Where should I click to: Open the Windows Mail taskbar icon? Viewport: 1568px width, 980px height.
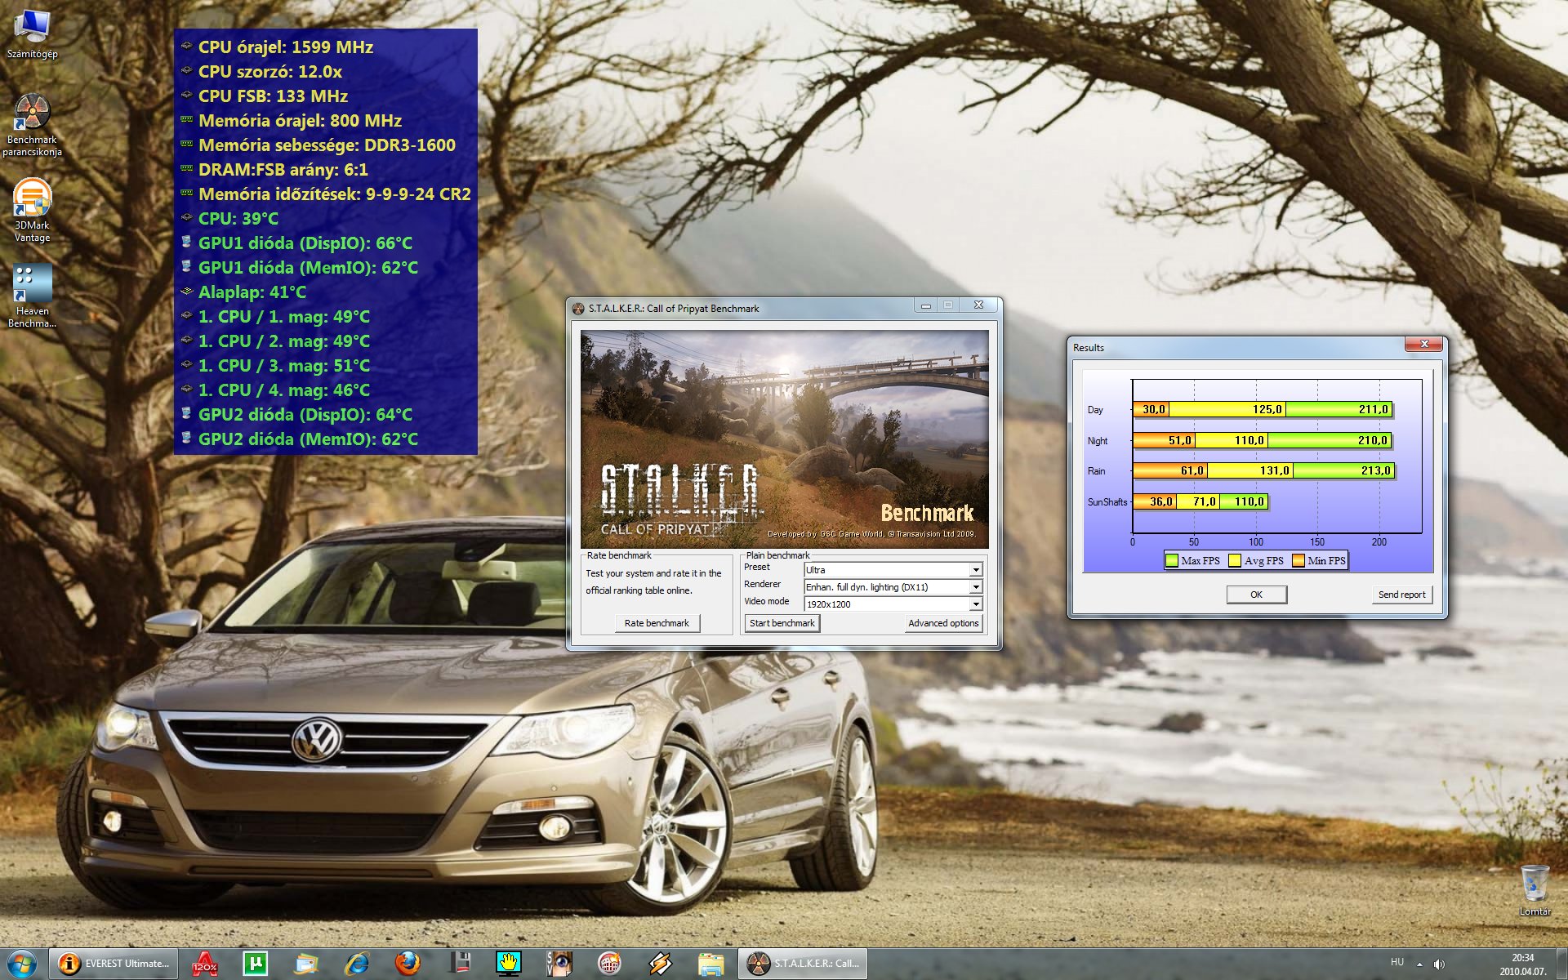click(306, 964)
